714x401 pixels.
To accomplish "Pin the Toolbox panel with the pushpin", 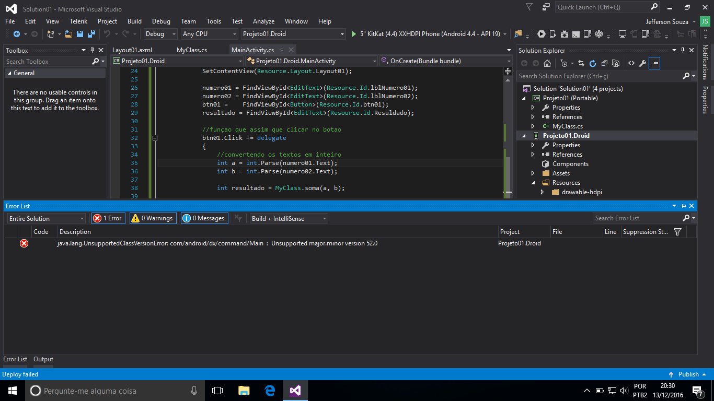I will click(x=92, y=51).
